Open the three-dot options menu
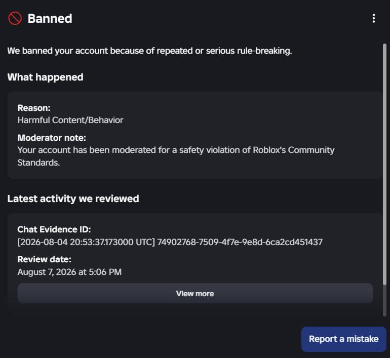Screen dimensions: 390x358 pyautogui.click(x=374, y=18)
